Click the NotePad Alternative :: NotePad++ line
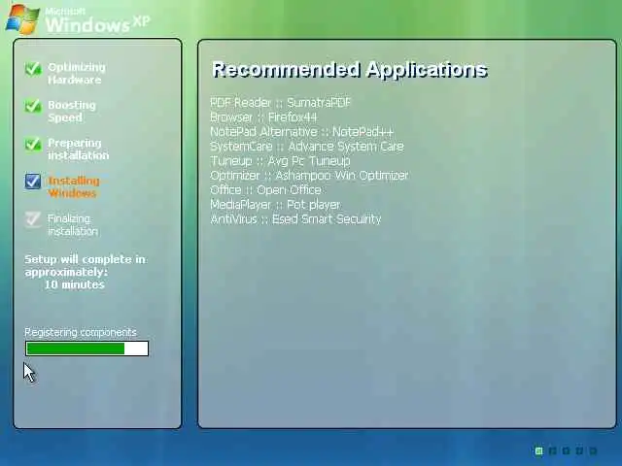The width and height of the screenshot is (622, 466). (x=302, y=132)
